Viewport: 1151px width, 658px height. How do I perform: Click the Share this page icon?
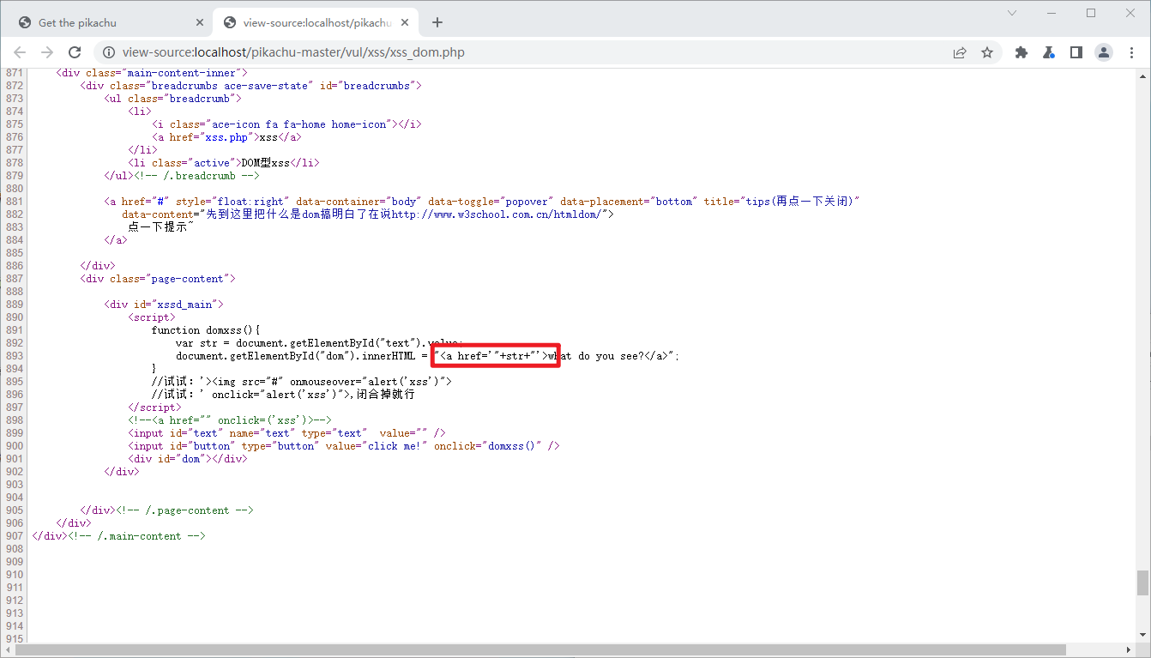pyautogui.click(x=960, y=52)
